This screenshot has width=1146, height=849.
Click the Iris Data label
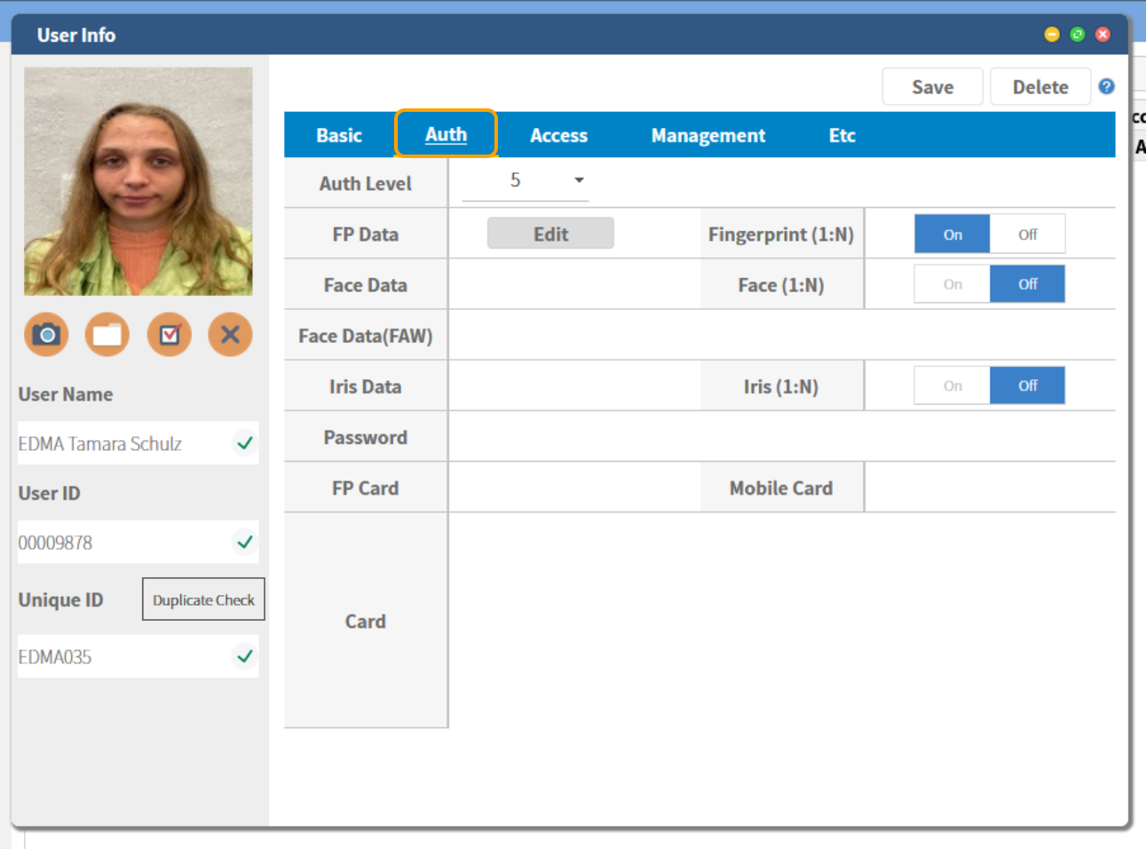(x=366, y=386)
